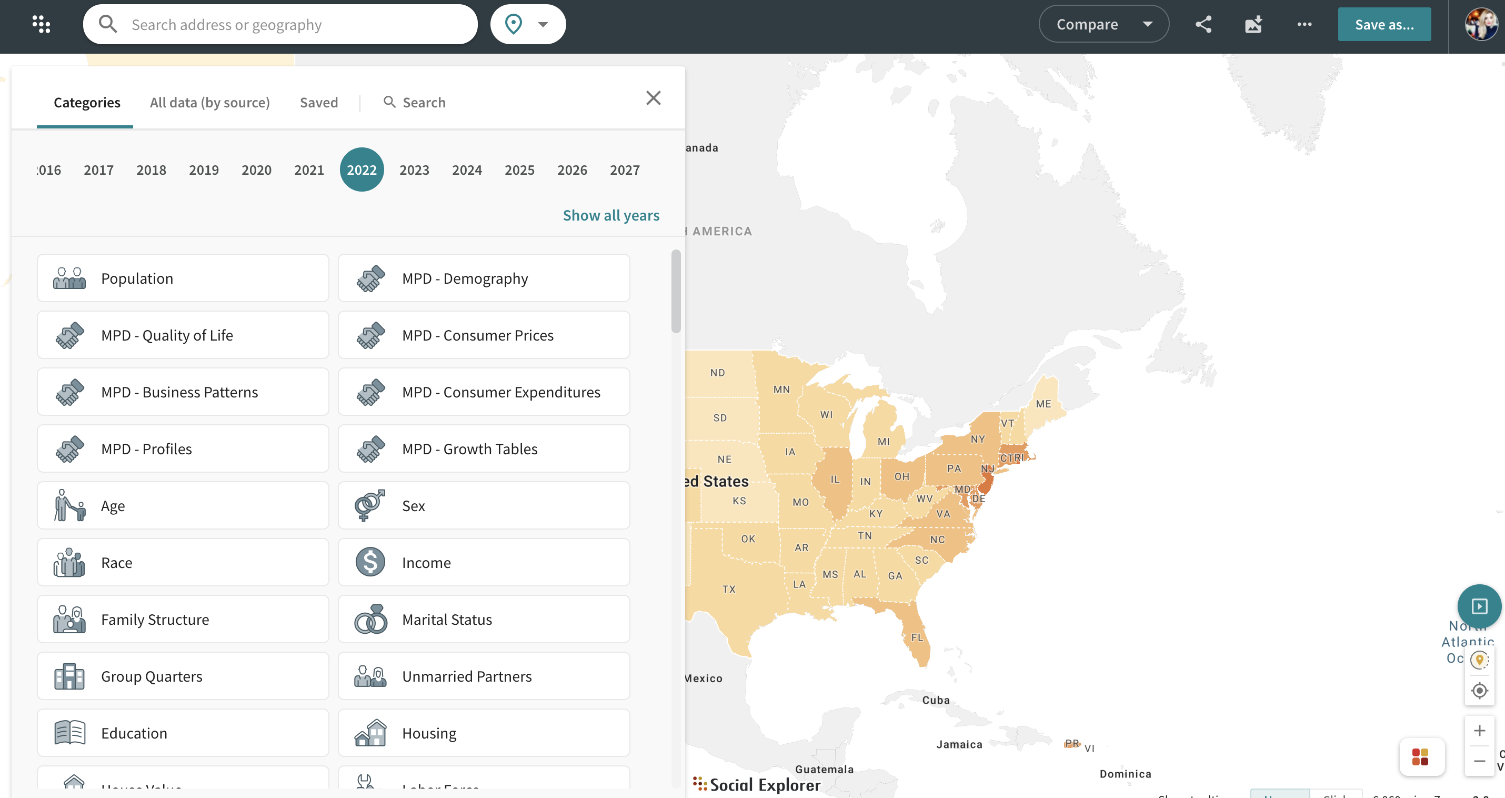Click the export image icon

click(1253, 24)
